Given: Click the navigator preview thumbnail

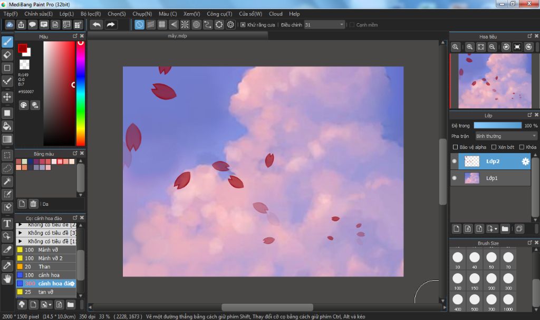Looking at the screenshot, I should (x=495, y=81).
